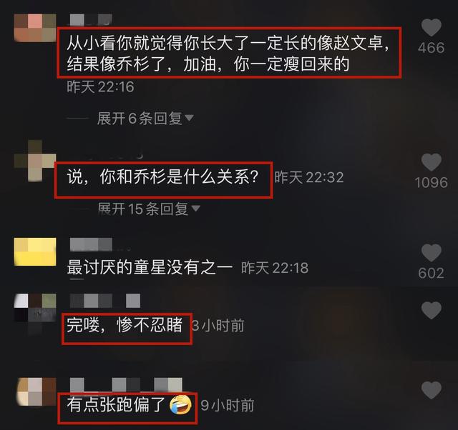Click the dropdown arrow next to 展开6条回复
458x430 pixels.
point(189,118)
